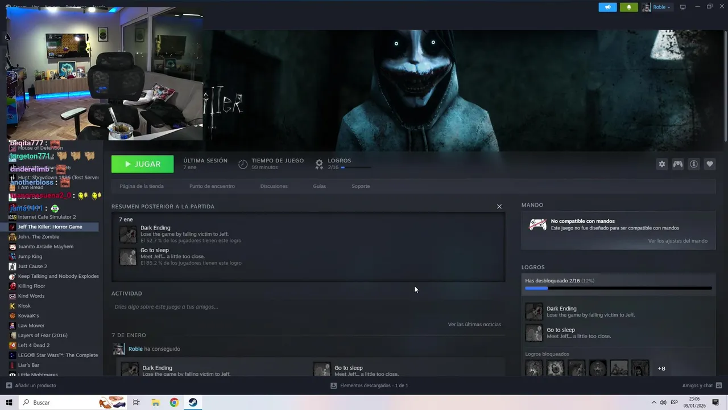Open File Explorer from the taskbar
This screenshot has height=410, width=728.
click(155, 403)
